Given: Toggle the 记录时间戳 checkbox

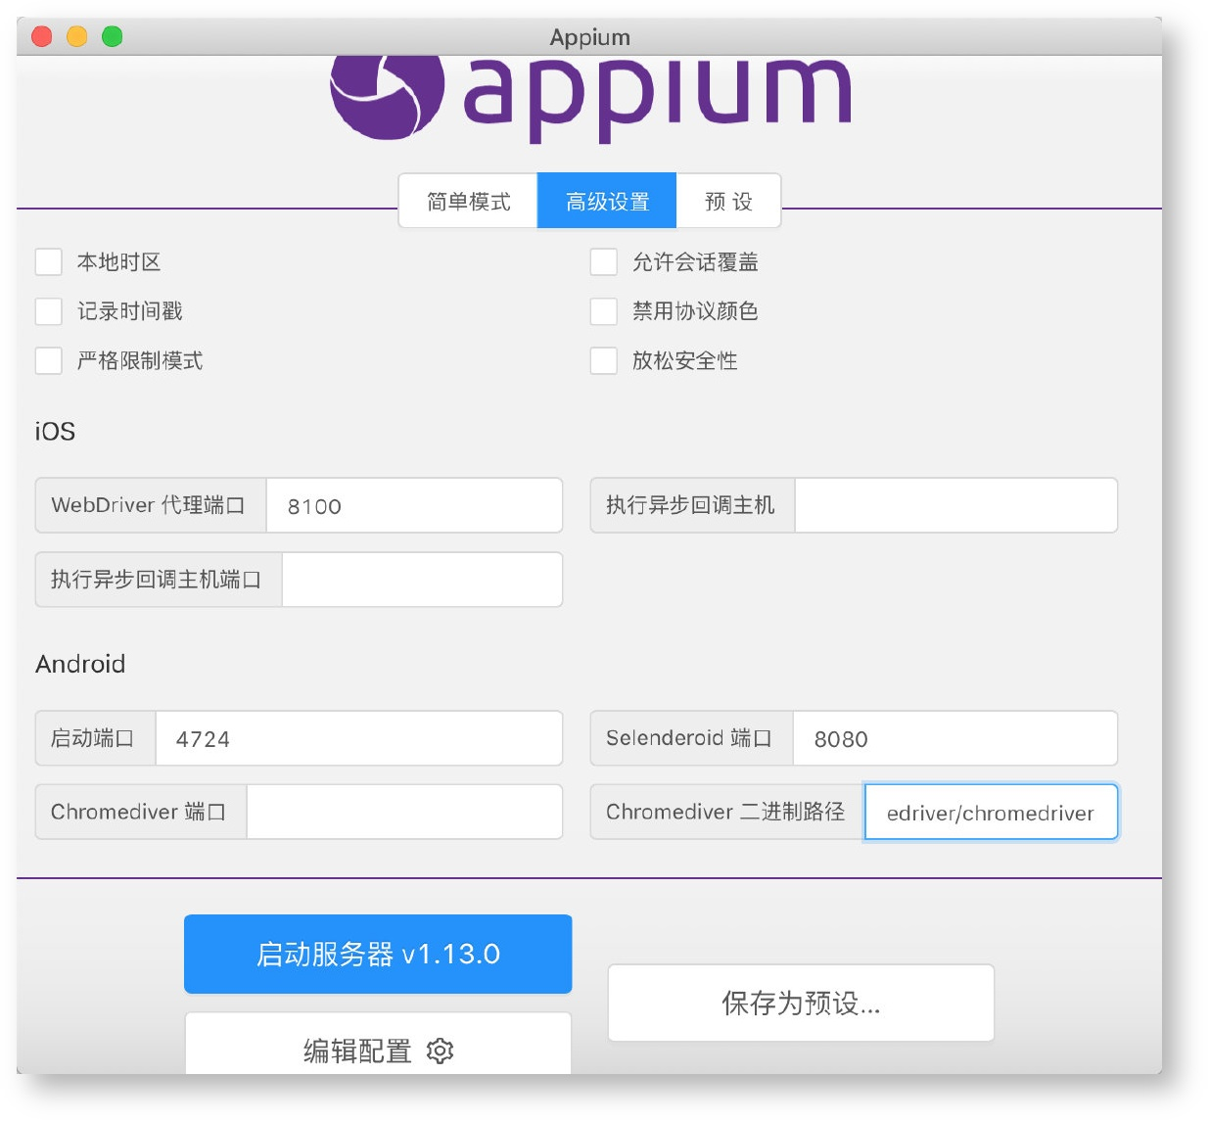Looking at the screenshot, I should [49, 311].
